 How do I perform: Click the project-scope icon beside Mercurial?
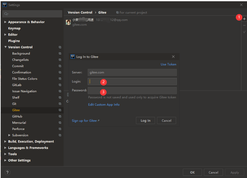pyautogui.click(x=60, y=123)
